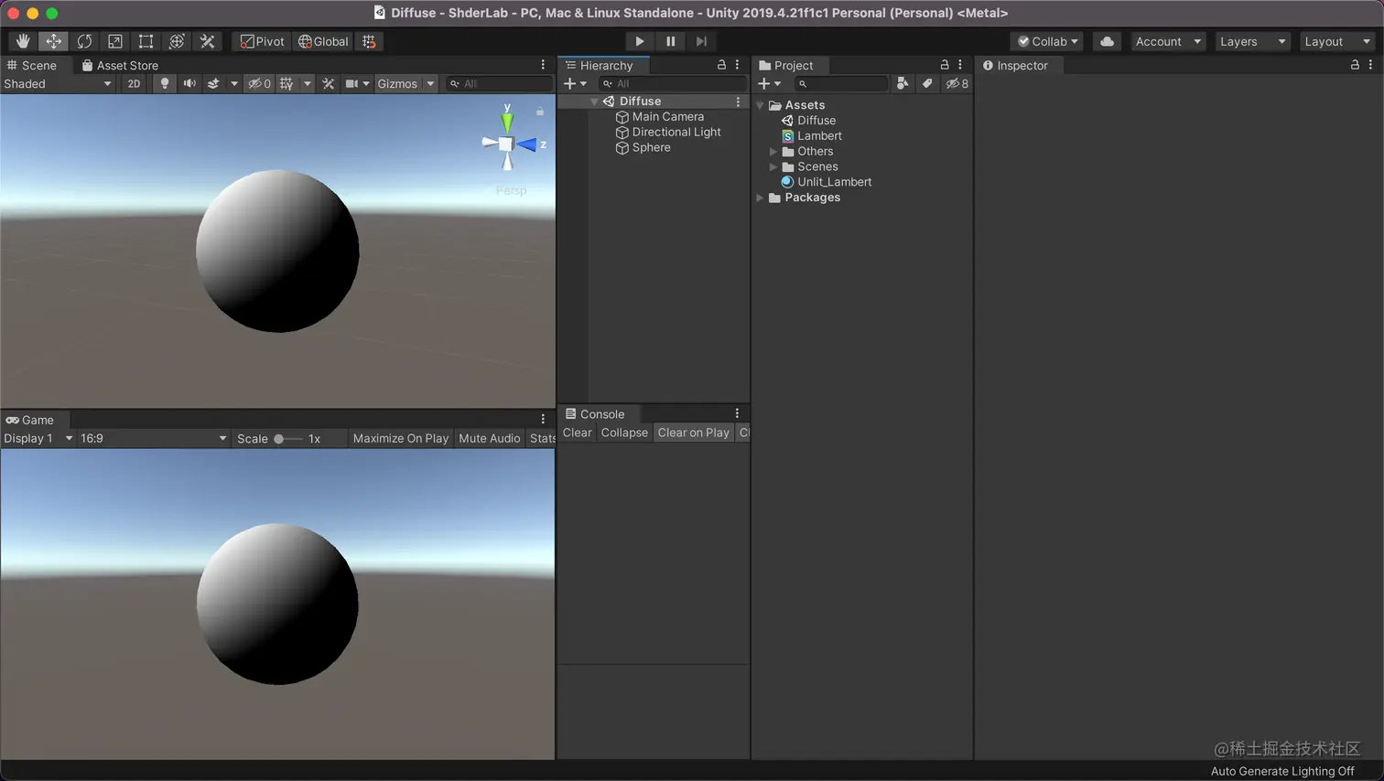
Task: Open custom editor tools in top toolbar
Action: click(208, 41)
